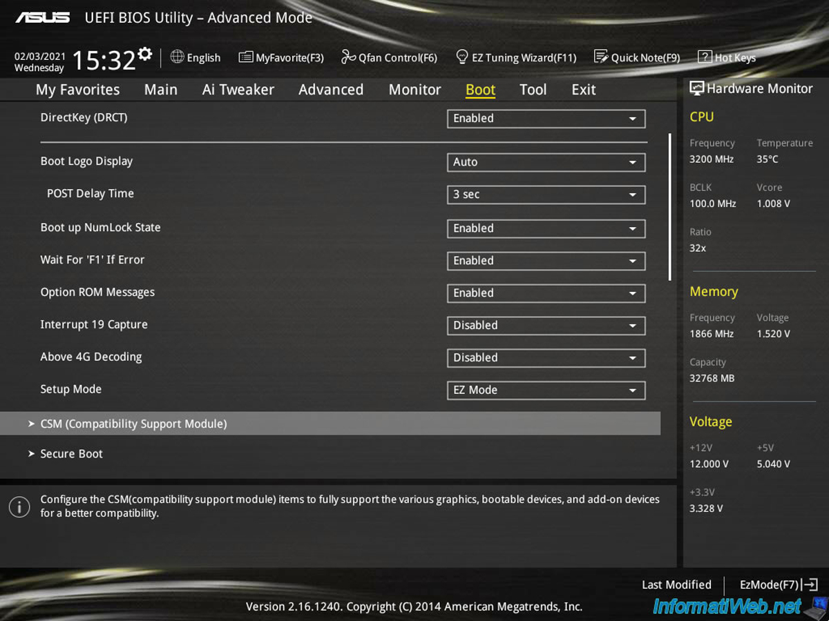This screenshot has height=621, width=829.
Task: Open Quick Note(F9) notepad icon
Action: click(x=601, y=57)
